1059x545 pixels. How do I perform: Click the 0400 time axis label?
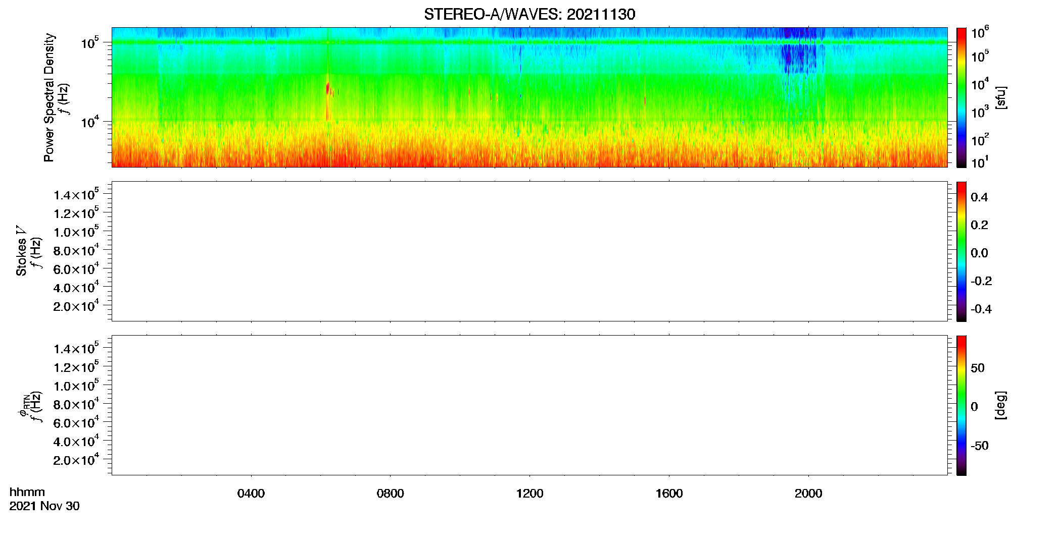coord(251,494)
